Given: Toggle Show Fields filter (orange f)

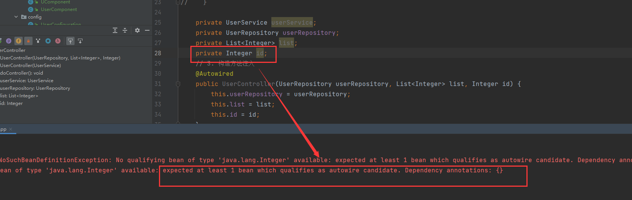Looking at the screenshot, I should tap(19, 41).
